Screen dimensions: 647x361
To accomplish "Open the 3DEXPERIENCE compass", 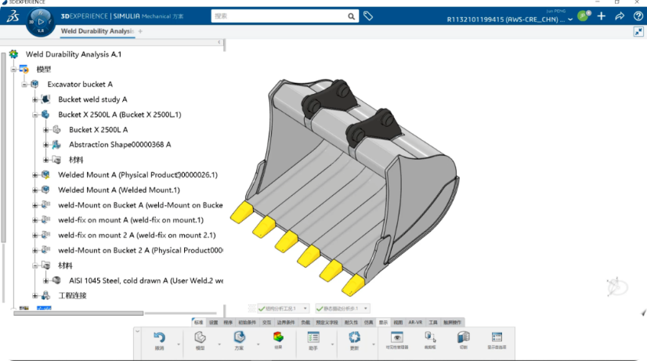I will (x=41, y=21).
